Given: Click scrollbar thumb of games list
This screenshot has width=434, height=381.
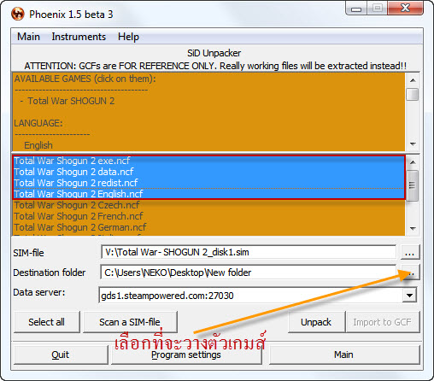Looking at the screenshot, I should pyautogui.click(x=412, y=95).
